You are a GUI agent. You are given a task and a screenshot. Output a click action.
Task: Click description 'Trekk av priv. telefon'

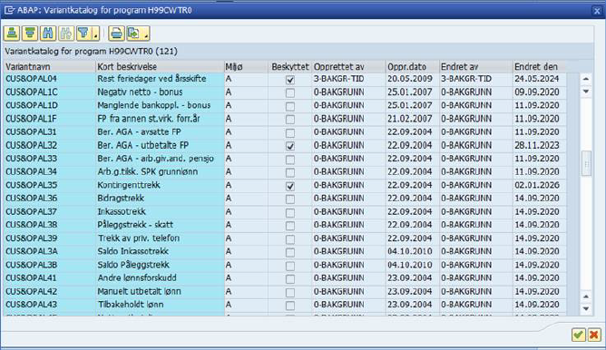[139, 238]
